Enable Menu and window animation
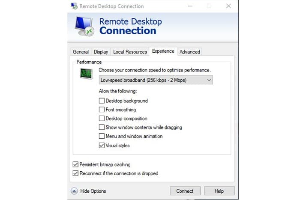The image size is (300, 200). (102, 136)
